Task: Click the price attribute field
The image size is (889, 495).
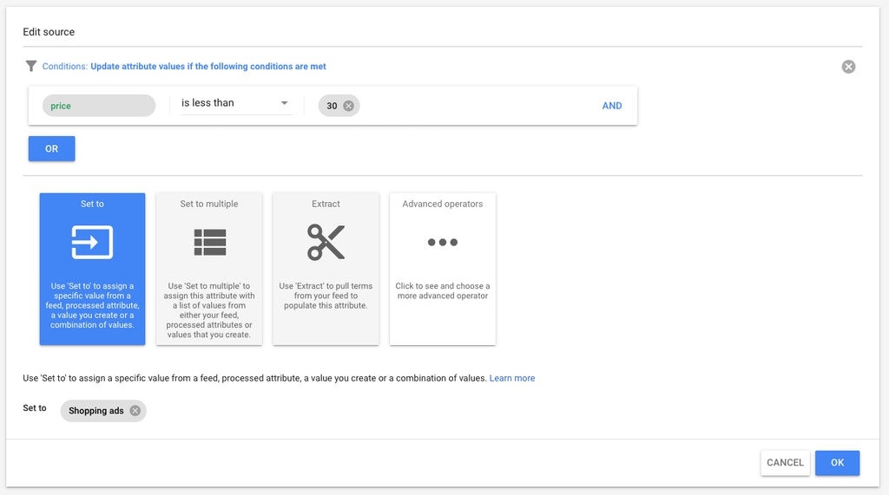Action: [98, 106]
